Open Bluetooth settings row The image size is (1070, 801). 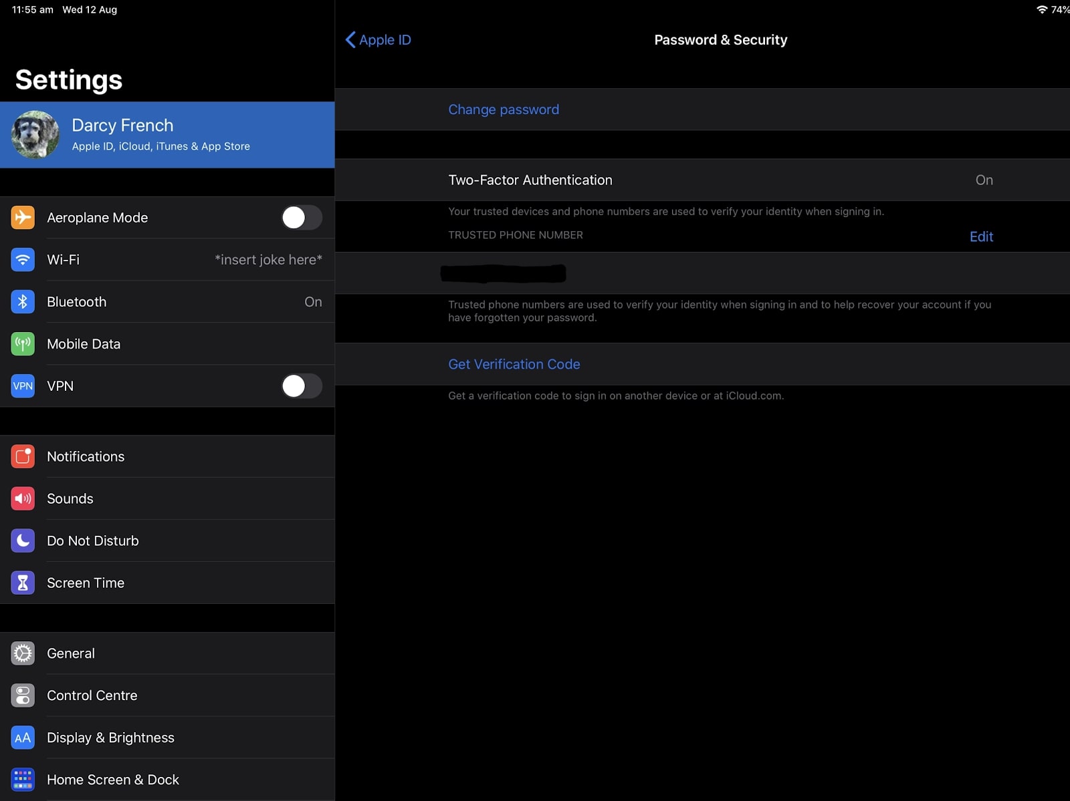point(167,301)
